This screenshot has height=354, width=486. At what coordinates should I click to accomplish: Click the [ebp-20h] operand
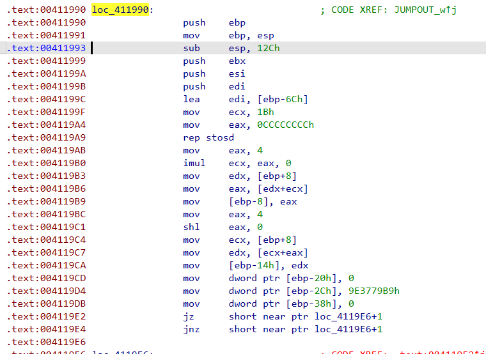311,278
